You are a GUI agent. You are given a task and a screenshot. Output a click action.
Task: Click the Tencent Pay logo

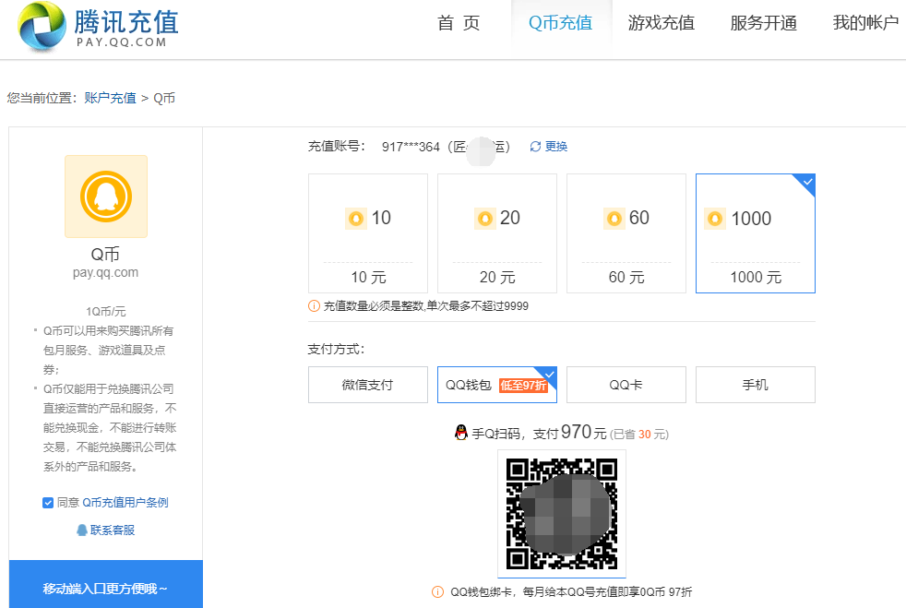coord(98,26)
